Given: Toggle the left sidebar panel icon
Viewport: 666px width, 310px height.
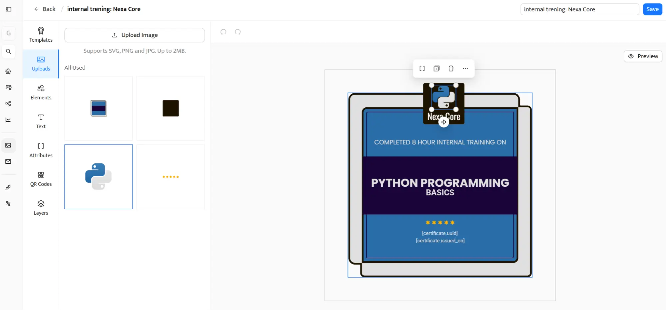Looking at the screenshot, I should (9, 9).
